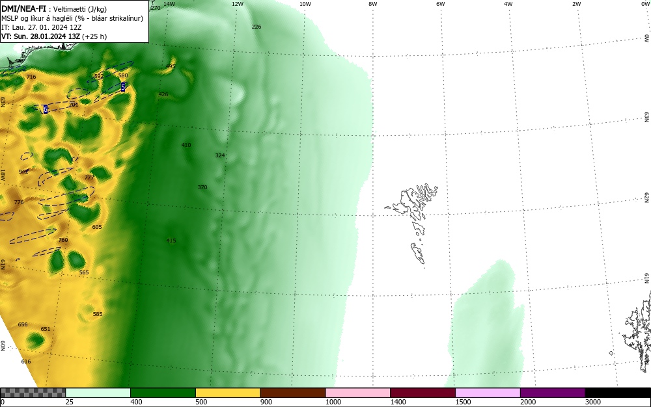Screen dimensions: 651x407
Task: Select the brown 900–1000 legend swatch
Action: (x=293, y=393)
